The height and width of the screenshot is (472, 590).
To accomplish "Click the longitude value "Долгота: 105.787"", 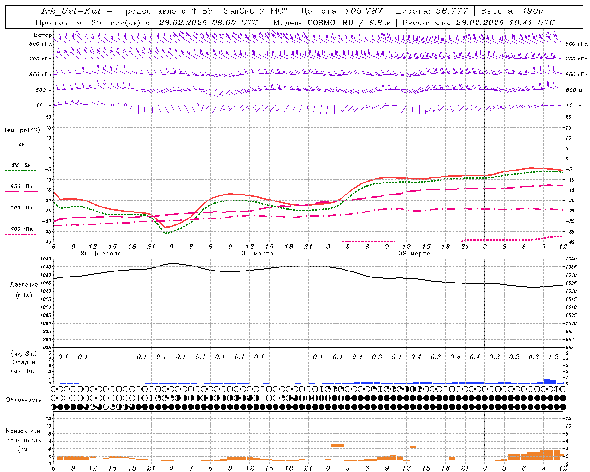I will [342, 11].
